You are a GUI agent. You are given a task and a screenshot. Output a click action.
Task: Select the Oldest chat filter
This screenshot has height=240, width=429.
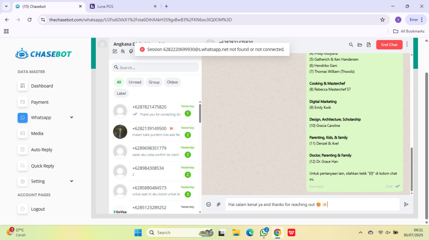[x=172, y=82]
